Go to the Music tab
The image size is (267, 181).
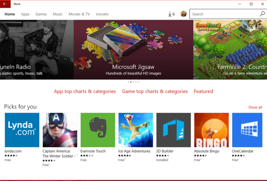click(58, 14)
